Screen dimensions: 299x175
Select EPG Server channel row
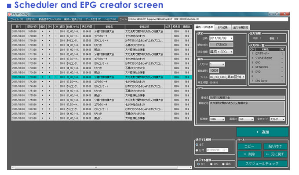coord(267,81)
